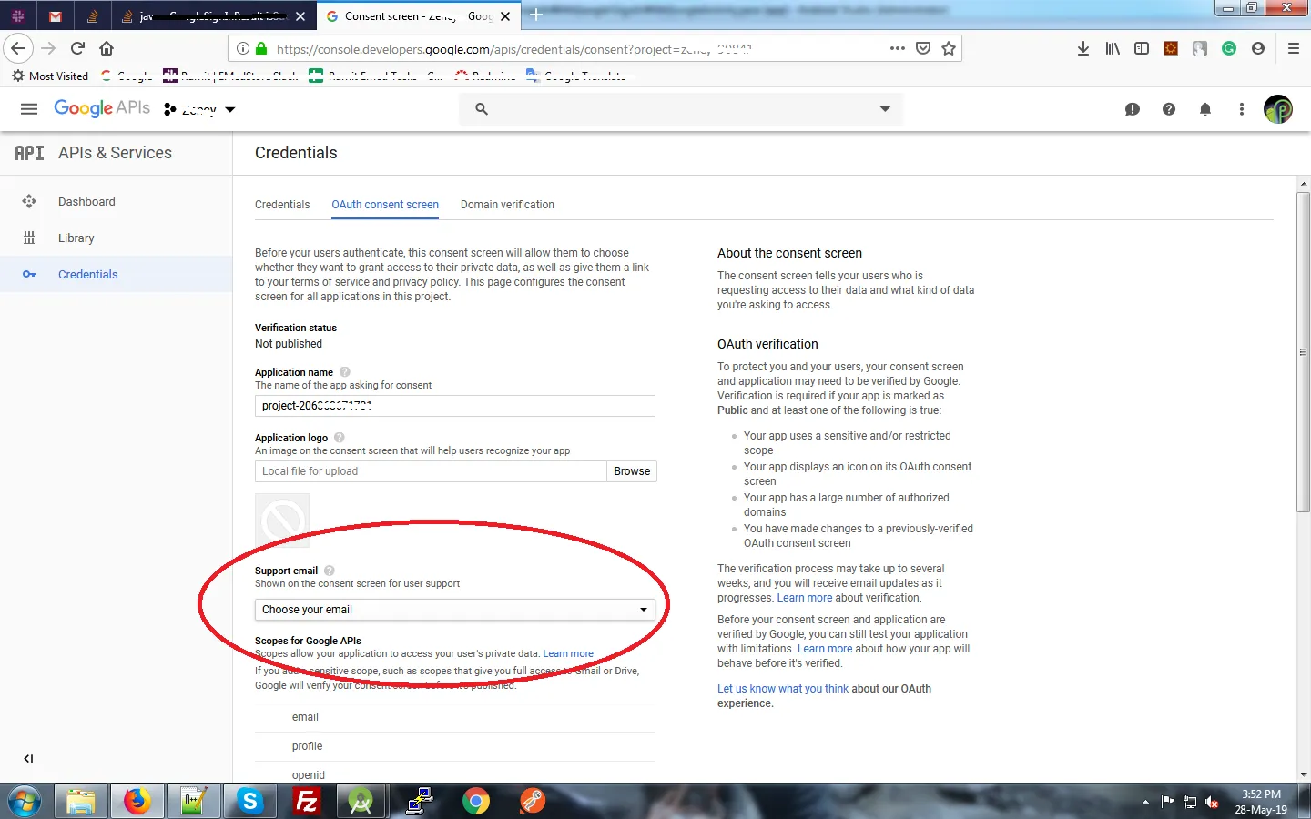
Task: Select Credentials in the sidebar
Action: (x=117, y=274)
